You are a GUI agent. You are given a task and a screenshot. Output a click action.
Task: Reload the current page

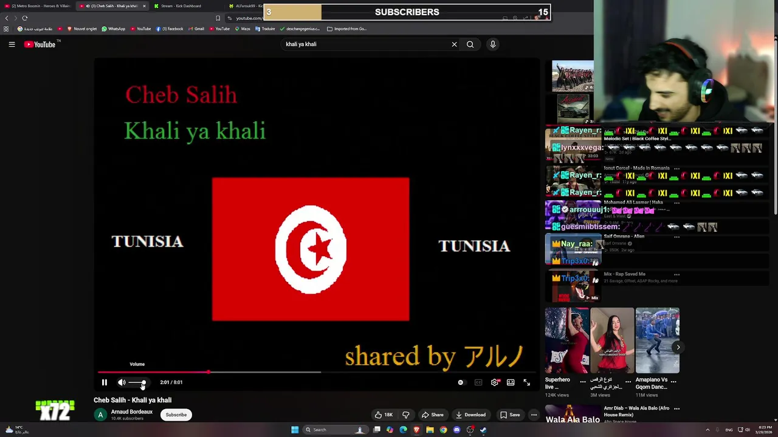tap(25, 18)
